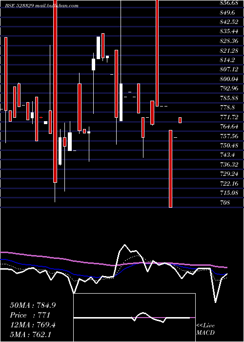
Task: Click inside the MACD inset chart box
Action: (134, 318)
